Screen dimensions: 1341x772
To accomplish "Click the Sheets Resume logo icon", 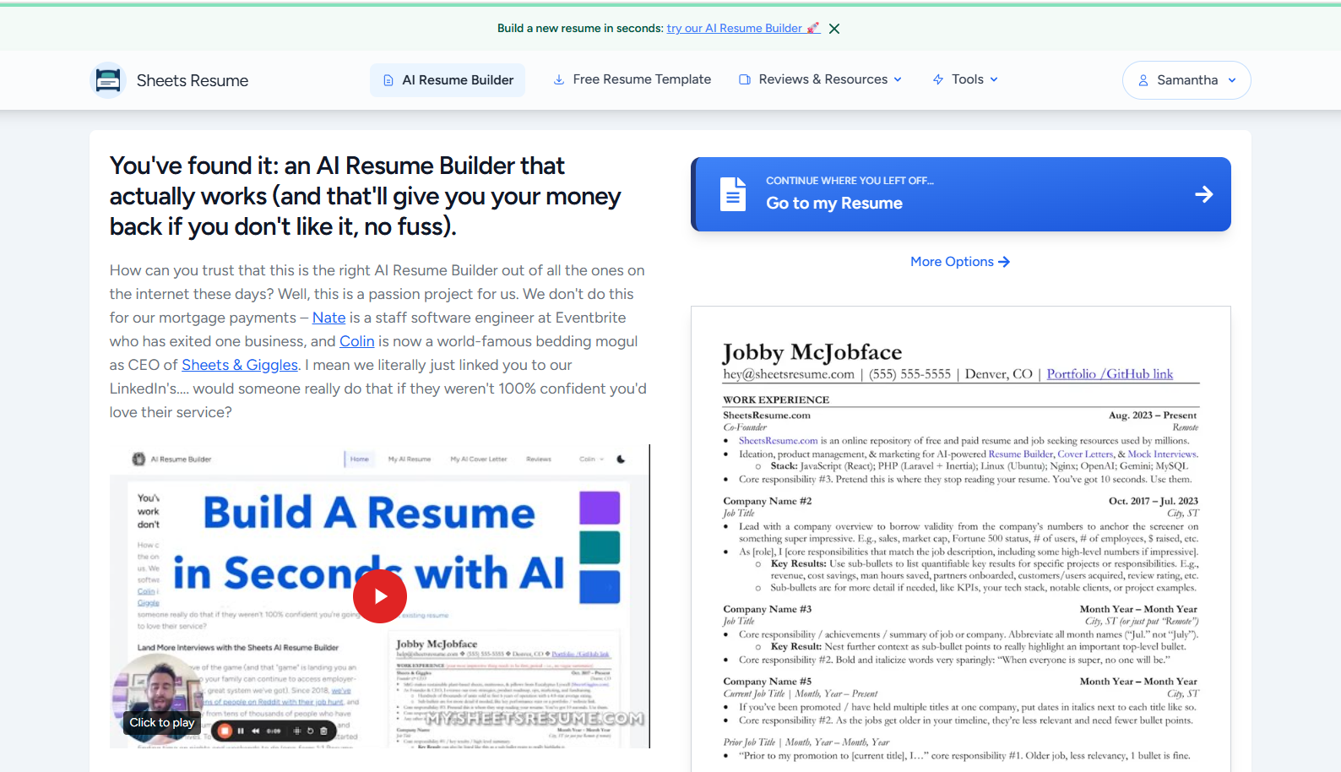I will click(x=107, y=80).
